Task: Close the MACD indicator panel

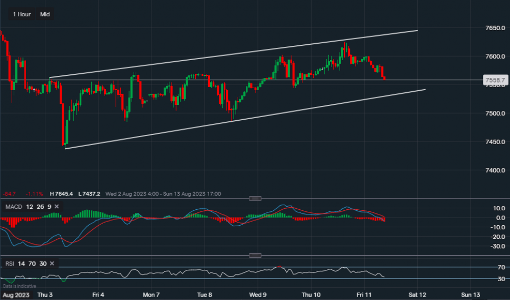Action: pos(57,206)
